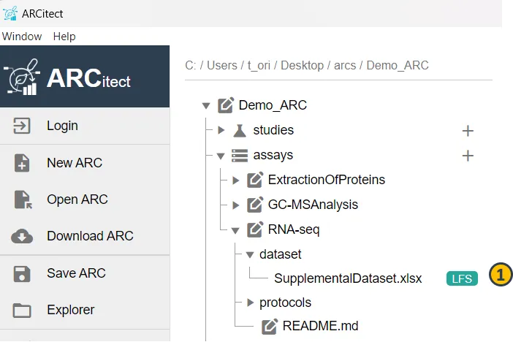Image resolution: width=513 pixels, height=342 pixels.
Task: Expand the ExtractionOfProteins assay
Action: [x=235, y=180]
